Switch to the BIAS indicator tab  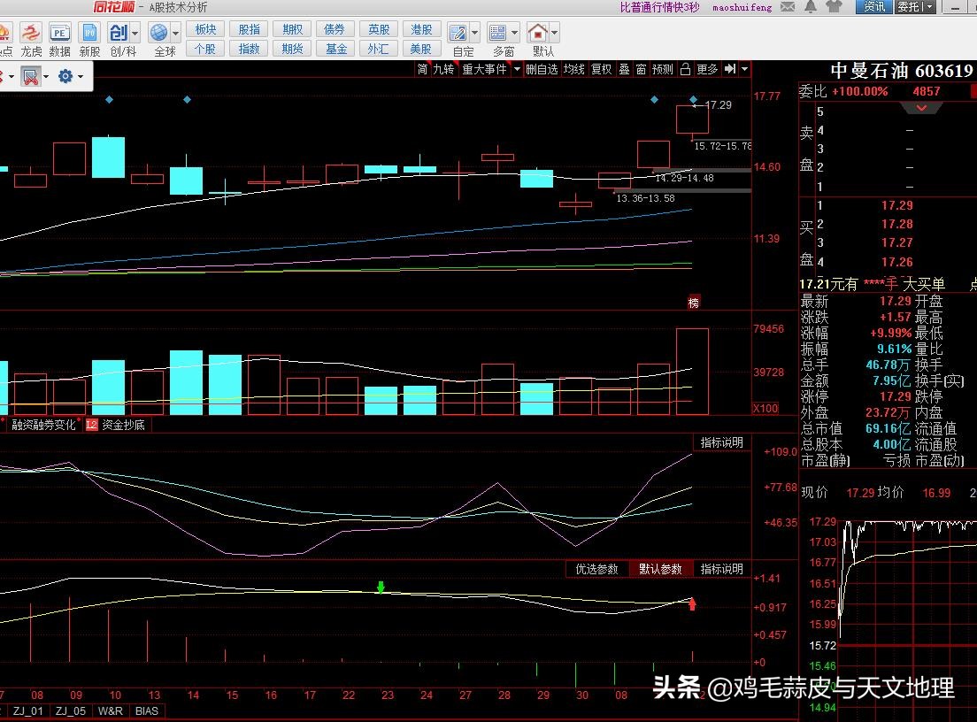tap(146, 710)
